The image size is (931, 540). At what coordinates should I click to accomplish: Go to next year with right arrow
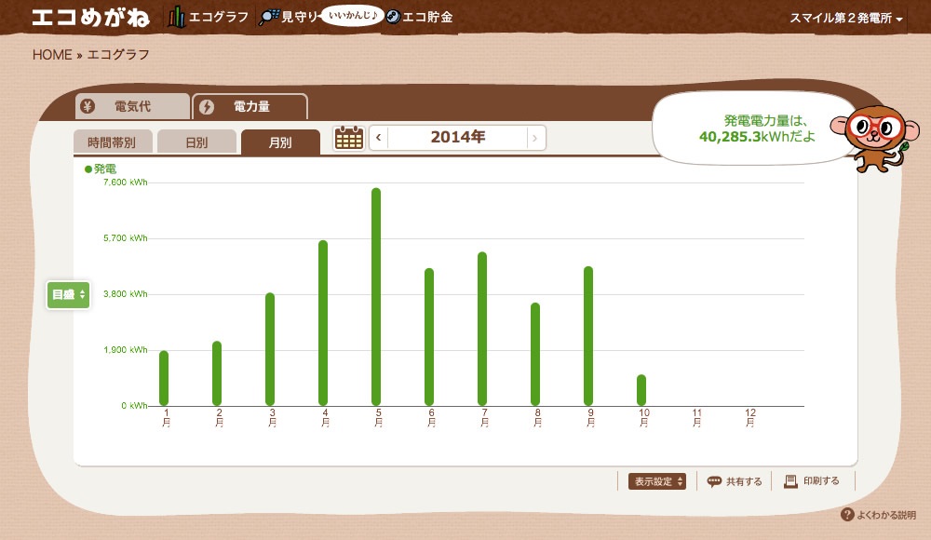click(535, 138)
